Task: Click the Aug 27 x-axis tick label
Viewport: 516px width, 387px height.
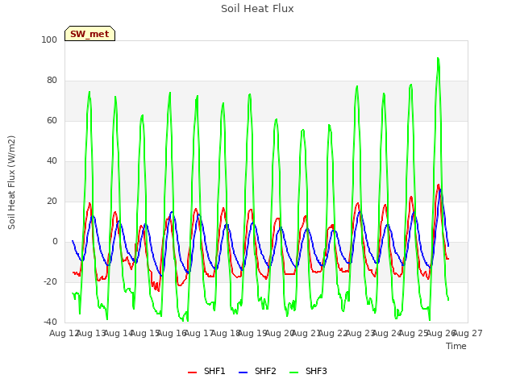Action: pyautogui.click(x=468, y=333)
